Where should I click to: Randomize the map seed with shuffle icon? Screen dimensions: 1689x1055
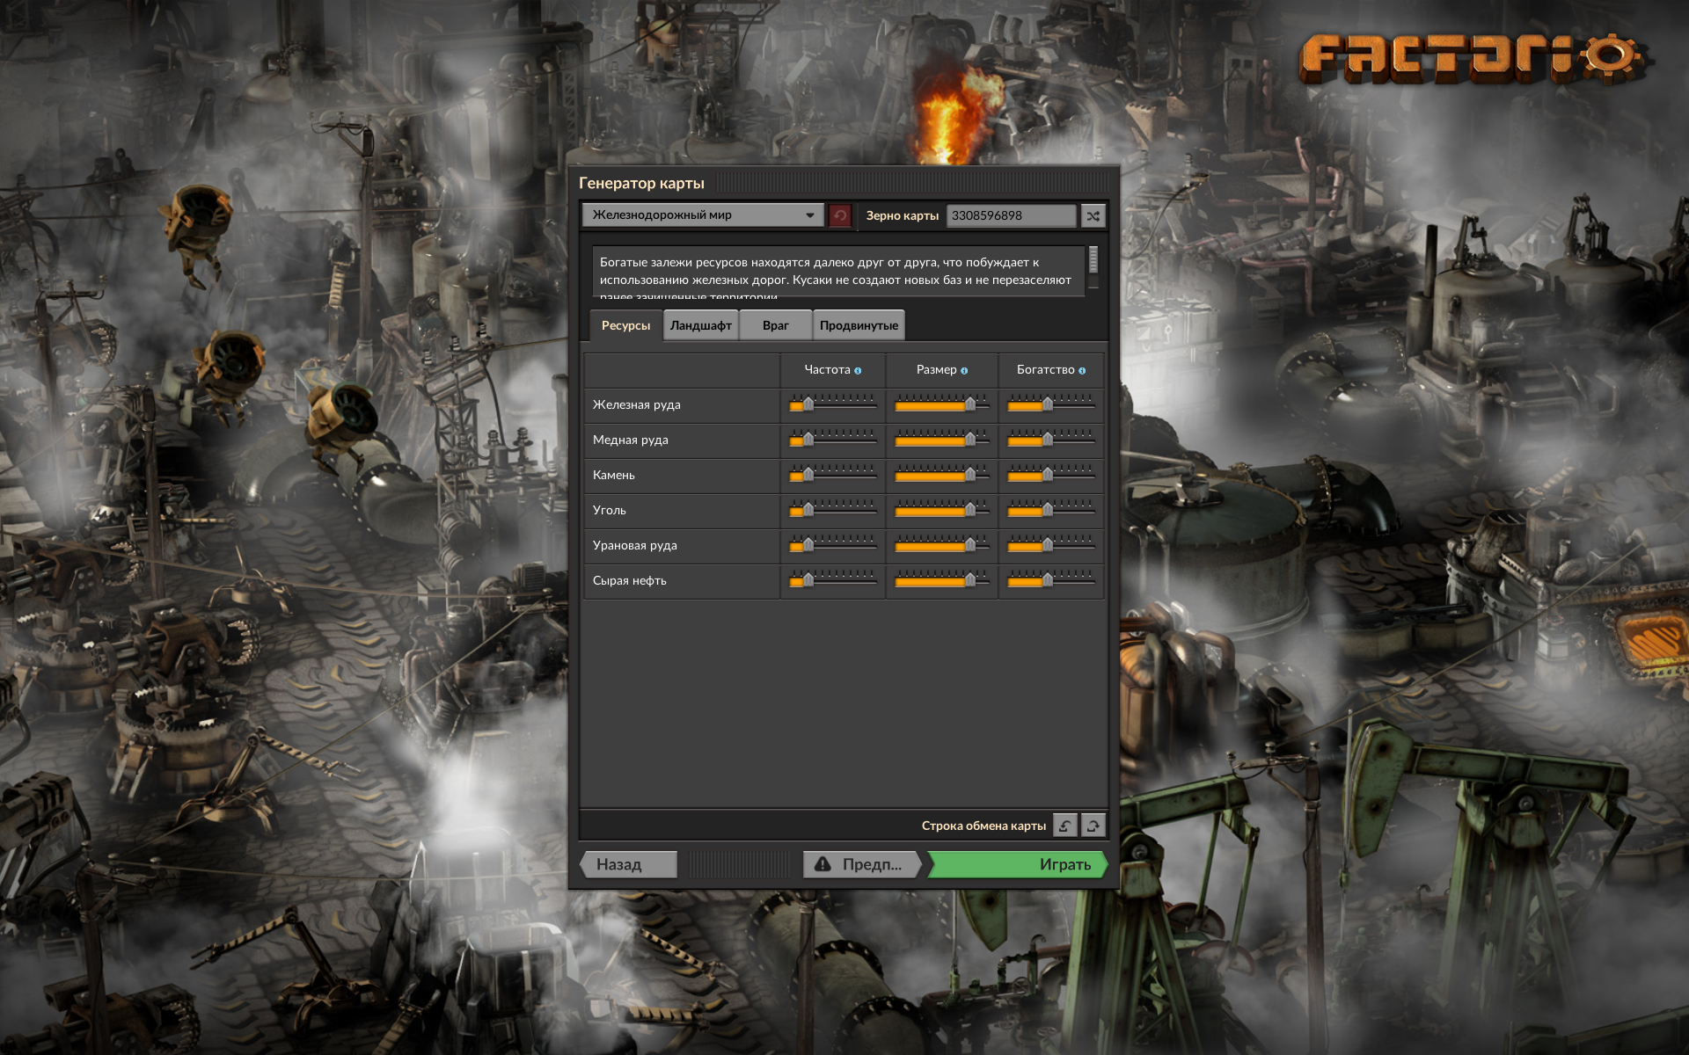(1093, 215)
